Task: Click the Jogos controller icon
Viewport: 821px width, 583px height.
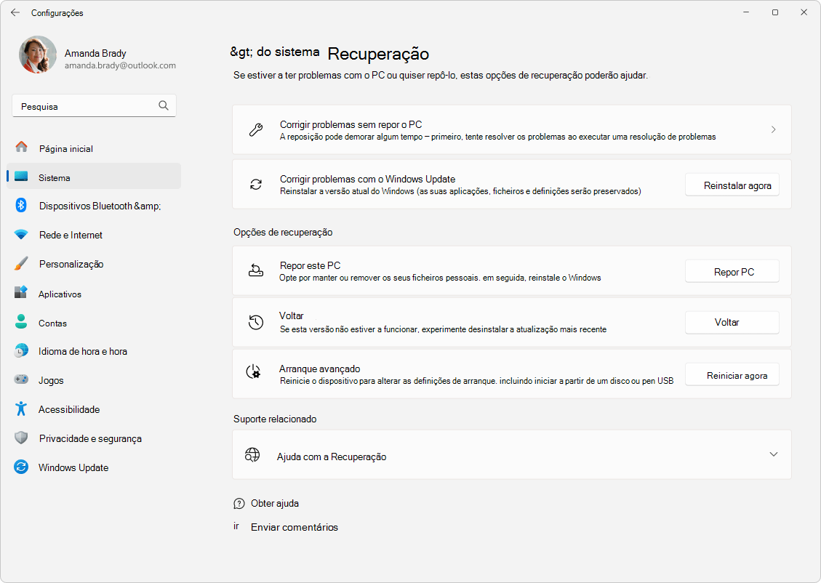Action: click(21, 380)
